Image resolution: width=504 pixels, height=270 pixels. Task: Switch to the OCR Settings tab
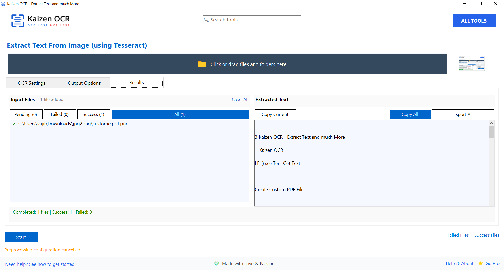click(31, 83)
